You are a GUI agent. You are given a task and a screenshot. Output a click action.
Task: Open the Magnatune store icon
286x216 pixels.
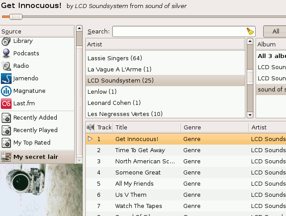(x=6, y=91)
